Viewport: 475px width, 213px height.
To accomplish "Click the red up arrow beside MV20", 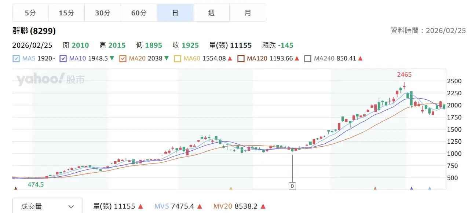I will [x=263, y=206].
